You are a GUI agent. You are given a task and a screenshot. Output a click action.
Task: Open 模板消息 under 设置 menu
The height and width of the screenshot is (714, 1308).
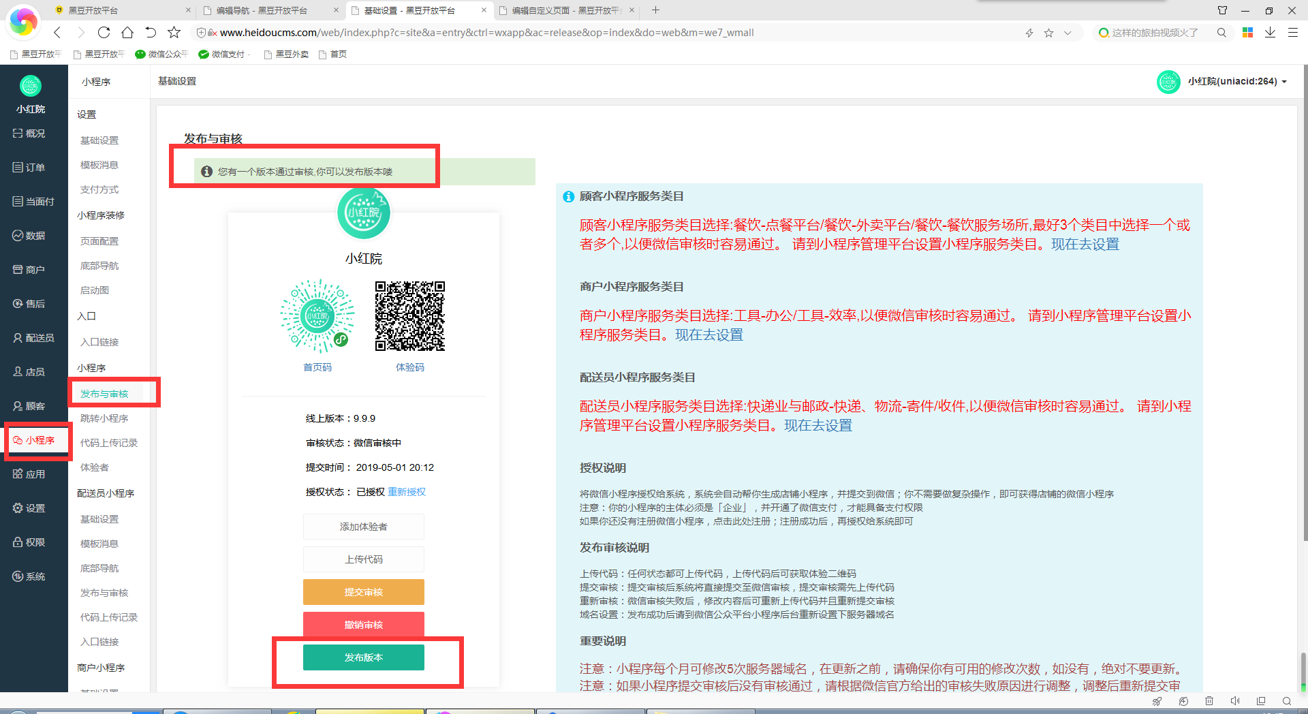pyautogui.click(x=99, y=165)
